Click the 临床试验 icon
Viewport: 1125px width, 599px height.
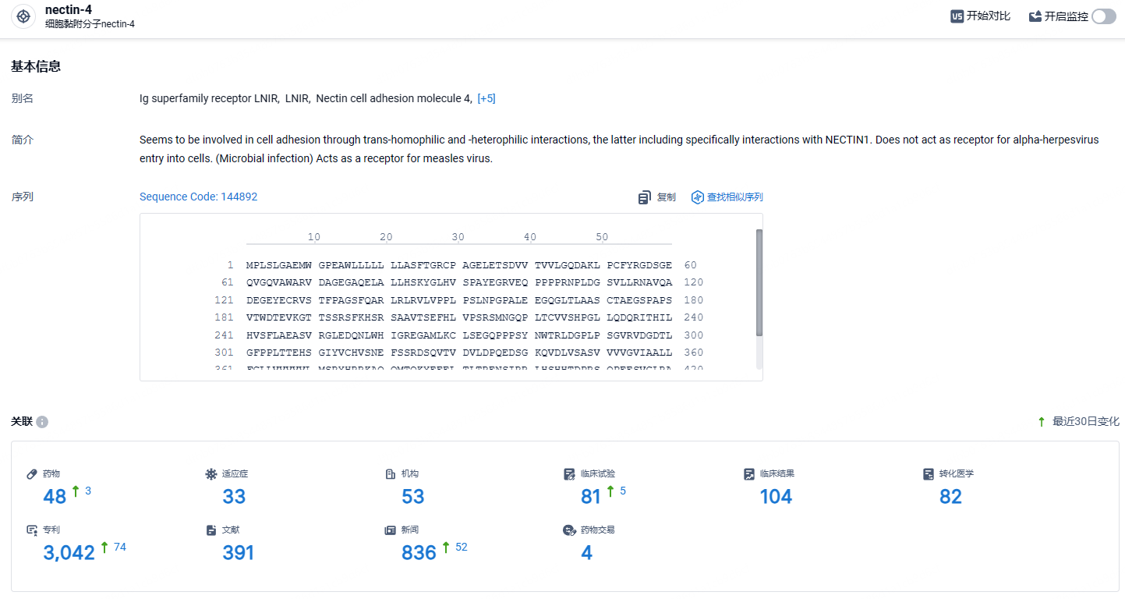pyautogui.click(x=569, y=473)
